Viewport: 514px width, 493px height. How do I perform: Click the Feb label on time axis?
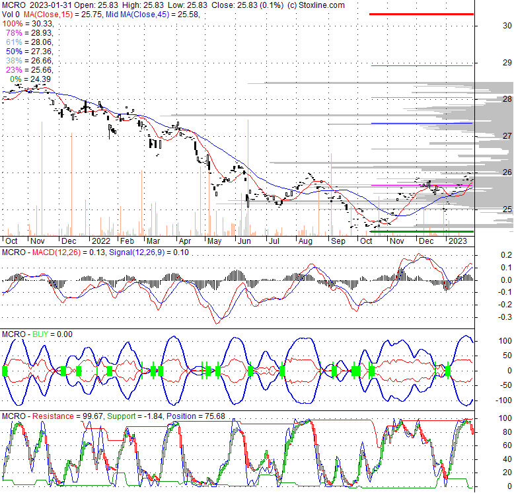coord(127,241)
